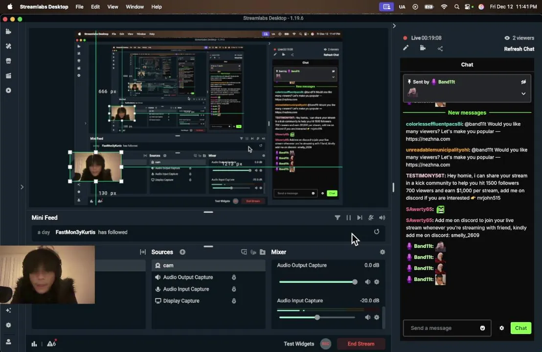
Task: Open the File menu
Action: click(x=80, y=6)
